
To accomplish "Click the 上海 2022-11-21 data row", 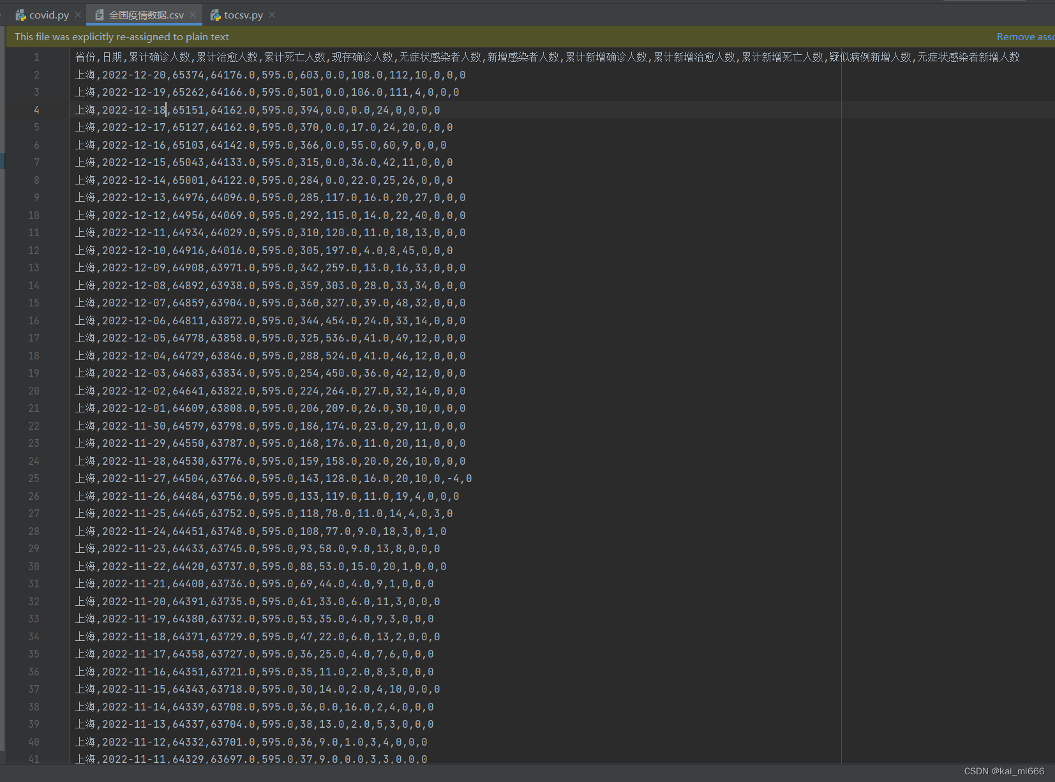I will click(254, 583).
